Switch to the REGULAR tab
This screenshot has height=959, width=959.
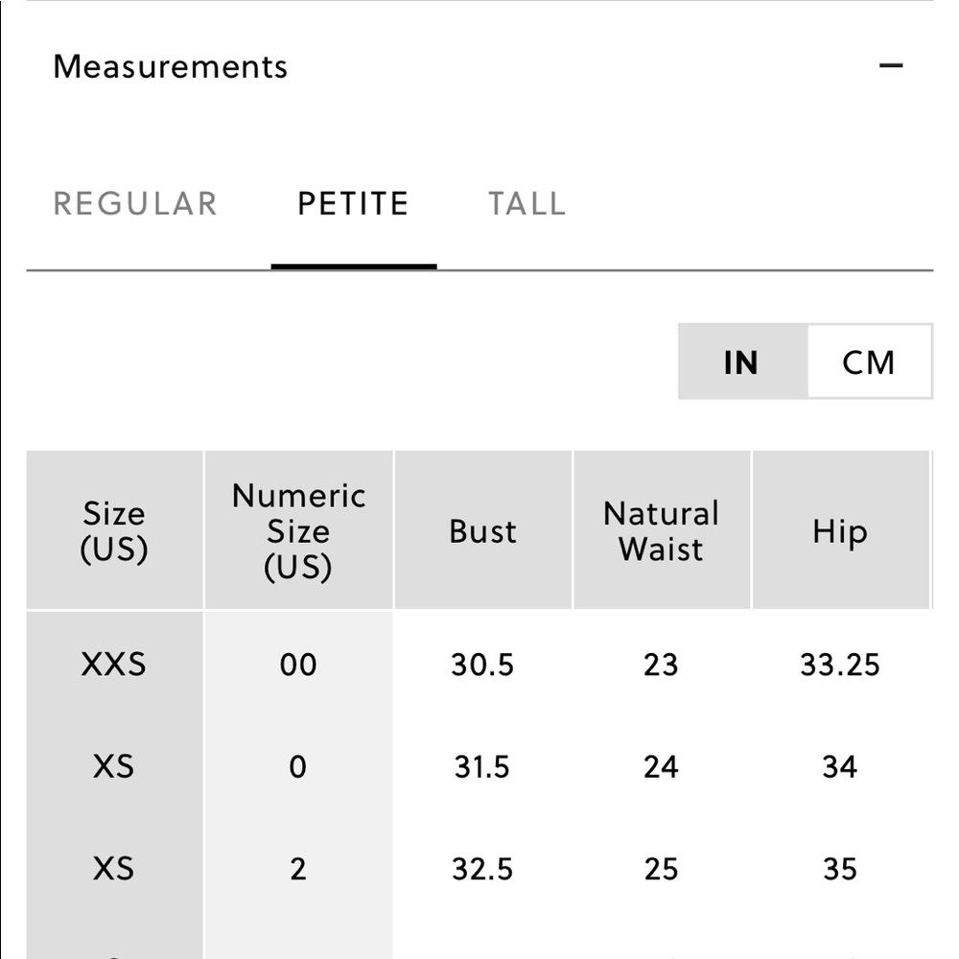(135, 203)
